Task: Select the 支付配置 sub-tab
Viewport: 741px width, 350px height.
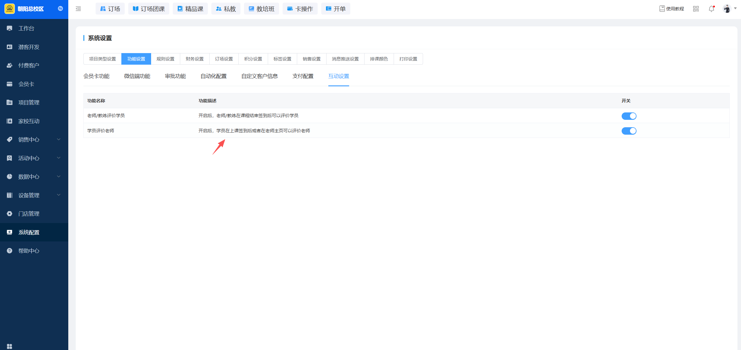Action: point(303,76)
